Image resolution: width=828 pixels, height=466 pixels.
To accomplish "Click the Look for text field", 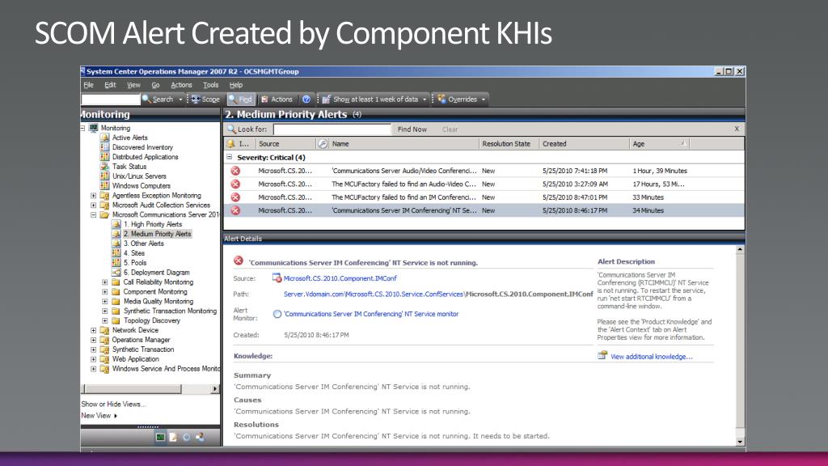I will tap(332, 129).
